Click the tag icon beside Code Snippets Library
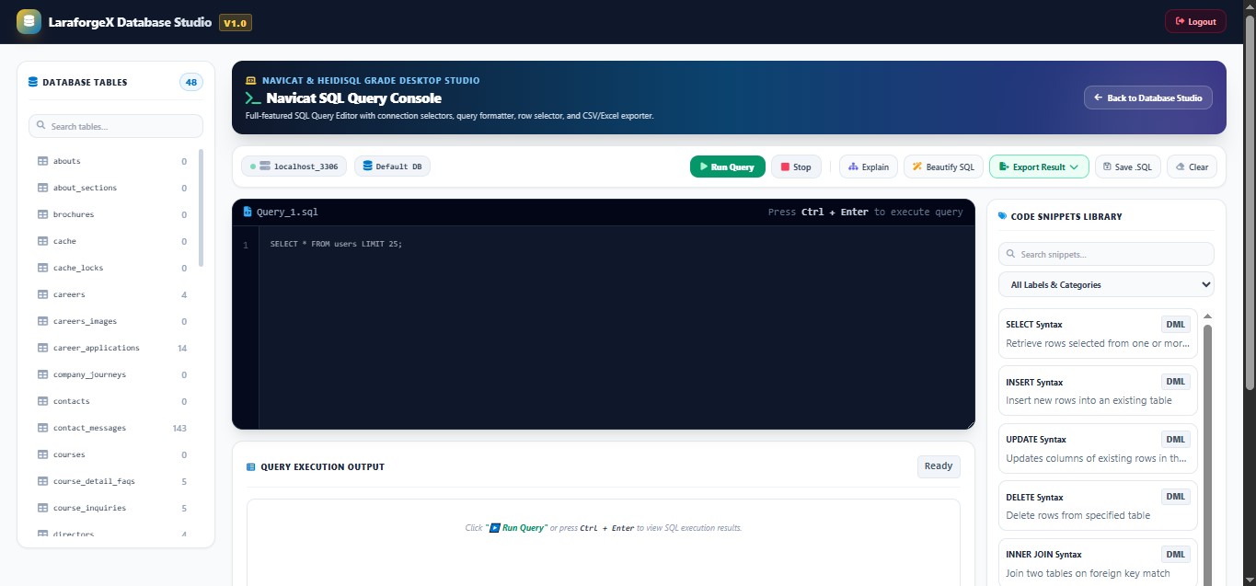Image resolution: width=1256 pixels, height=586 pixels. click(1003, 217)
